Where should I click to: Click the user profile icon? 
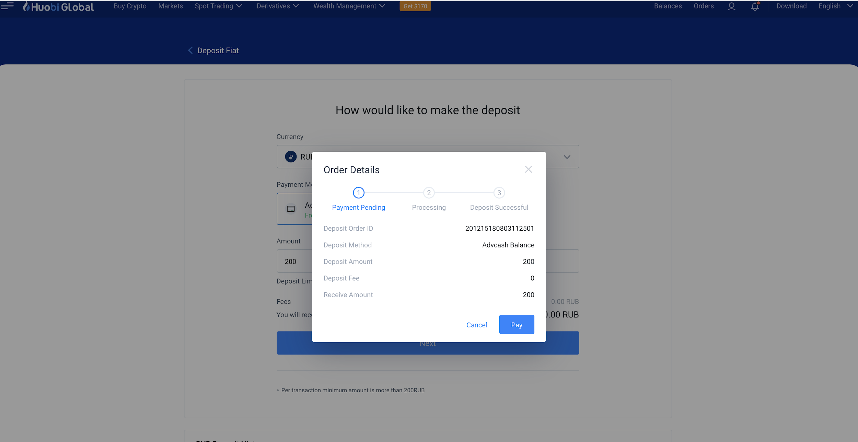click(732, 7)
